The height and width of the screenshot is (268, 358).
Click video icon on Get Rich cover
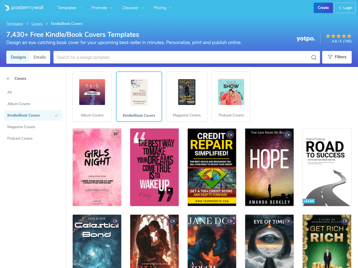click(345, 221)
